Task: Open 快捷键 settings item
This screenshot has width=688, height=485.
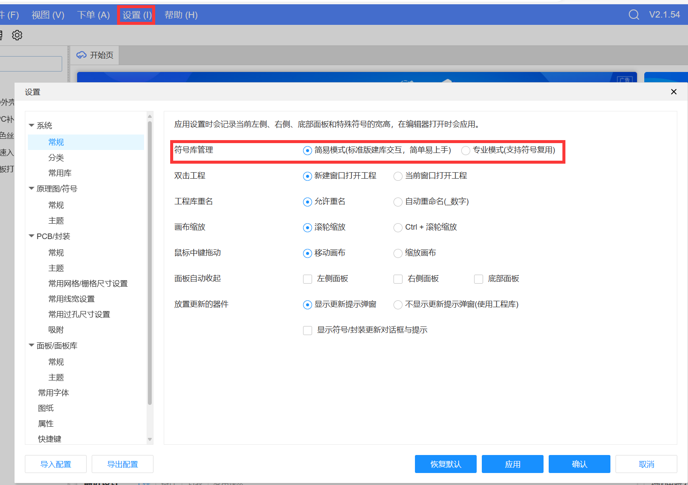Action: (x=50, y=439)
